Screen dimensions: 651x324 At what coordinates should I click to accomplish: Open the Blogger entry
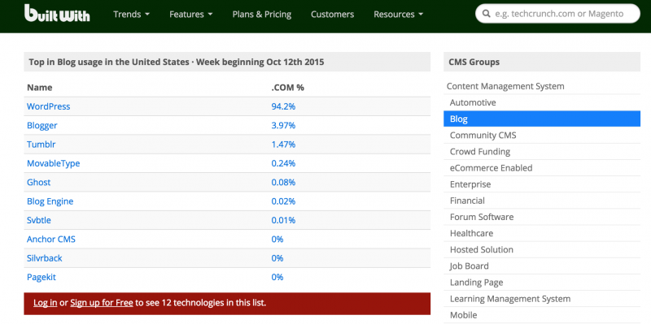(x=42, y=126)
